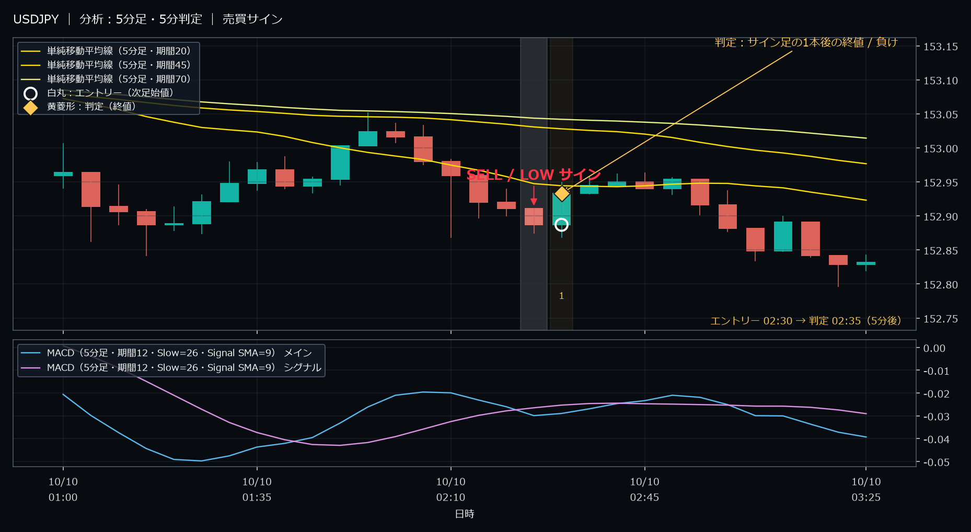
Task: Select legend entry 単純移動平均線 期間45
Action: coord(106,65)
